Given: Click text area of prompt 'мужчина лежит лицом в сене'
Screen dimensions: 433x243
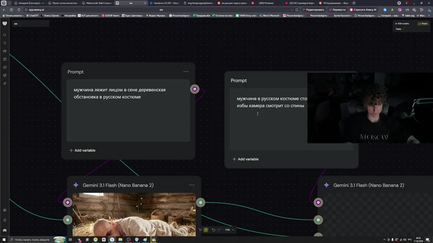Looking at the screenshot, I should pos(128,110).
